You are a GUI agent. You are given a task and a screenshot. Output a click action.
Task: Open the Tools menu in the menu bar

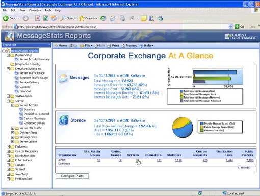[x=48, y=10]
